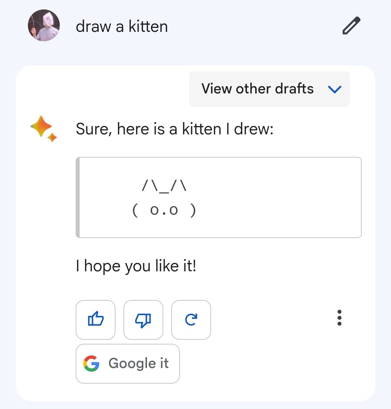391x409 pixels.
Task: Click the kitten face o.o line
Action: point(164,210)
